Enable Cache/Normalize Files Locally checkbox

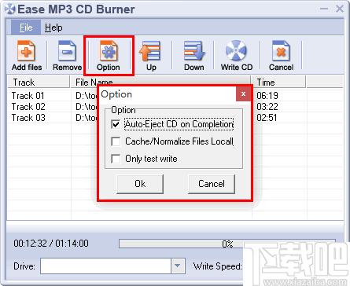(116, 141)
